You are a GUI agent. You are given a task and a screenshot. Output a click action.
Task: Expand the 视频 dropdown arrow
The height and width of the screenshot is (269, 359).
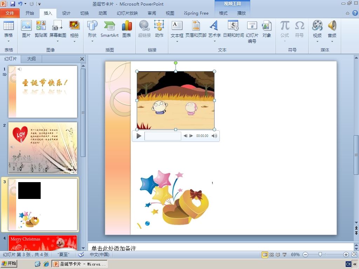tap(317, 41)
